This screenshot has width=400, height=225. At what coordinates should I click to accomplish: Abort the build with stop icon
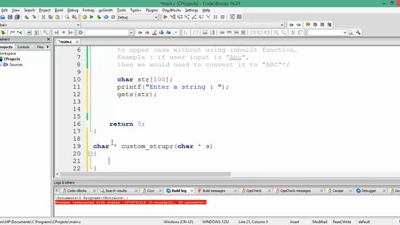[x=113, y=17]
